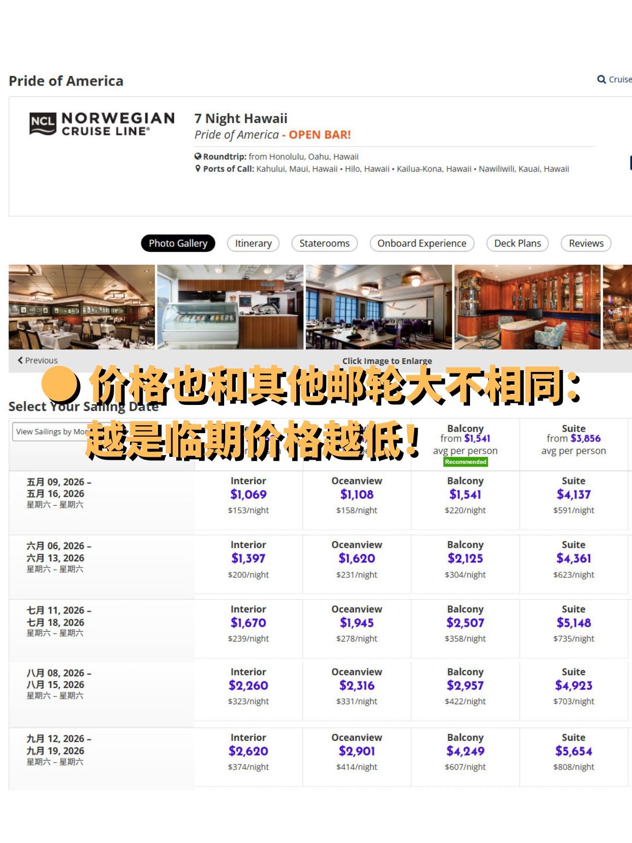This screenshot has height=843, width=632.
Task: Open the Deck Plans tab
Action: [518, 243]
